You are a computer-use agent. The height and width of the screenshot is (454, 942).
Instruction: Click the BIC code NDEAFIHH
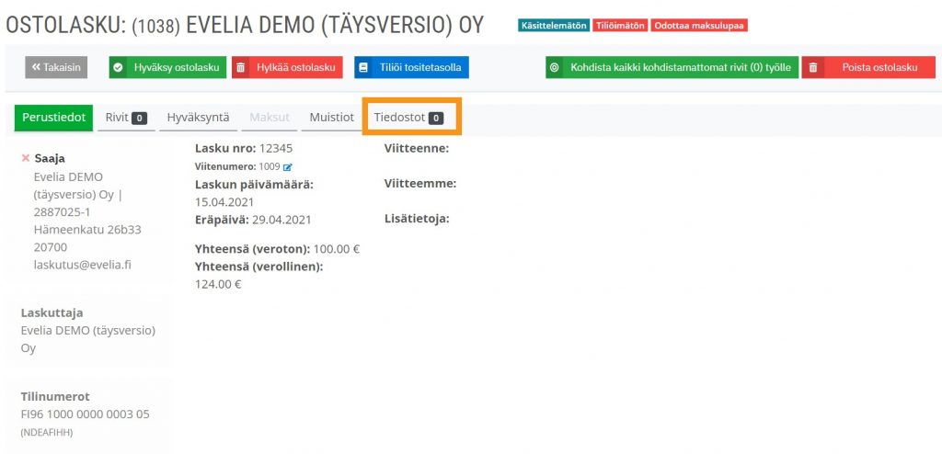coord(47,432)
